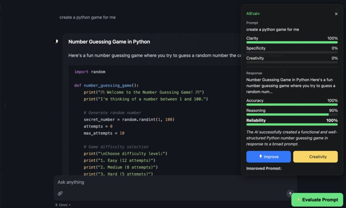This screenshot has width=346, height=208.
Task: Click the 'import random' code line
Action: pos(90,72)
